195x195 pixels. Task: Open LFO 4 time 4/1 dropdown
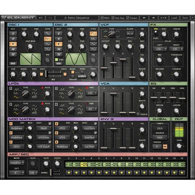point(91,109)
